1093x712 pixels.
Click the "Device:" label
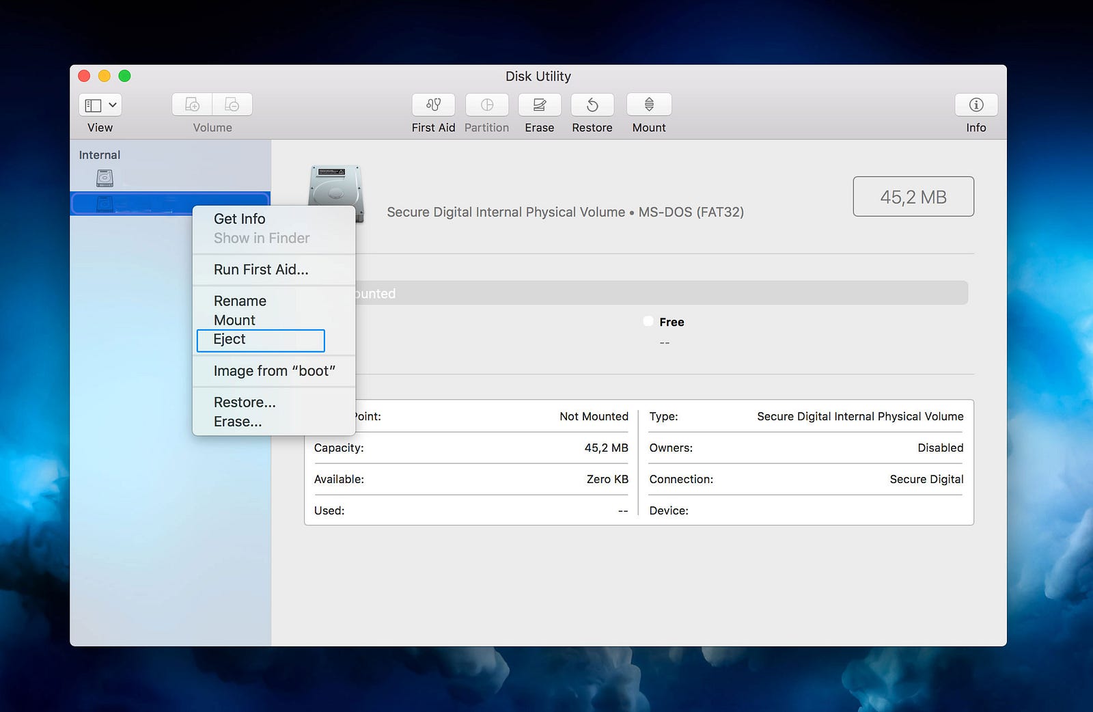tap(669, 510)
